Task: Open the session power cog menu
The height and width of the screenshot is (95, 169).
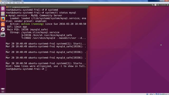Action: click(x=168, y=5)
